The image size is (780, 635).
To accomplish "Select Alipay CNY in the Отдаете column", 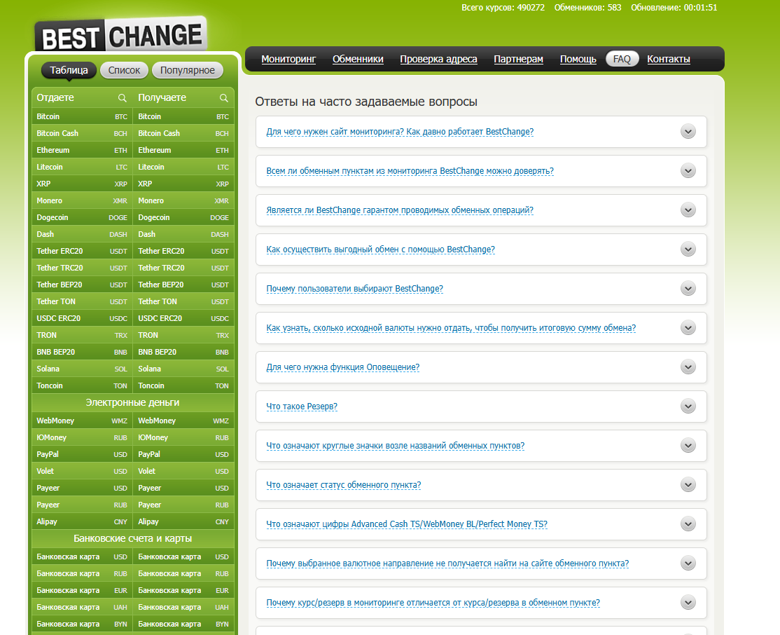I will 82,522.
